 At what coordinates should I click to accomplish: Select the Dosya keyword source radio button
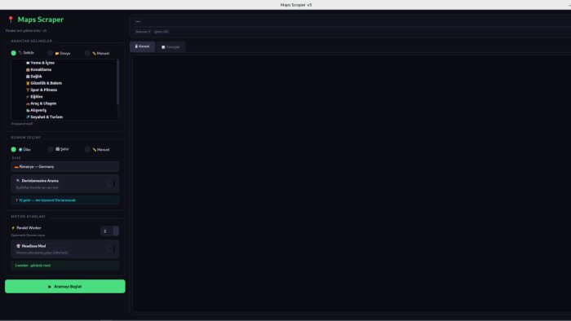[x=51, y=53]
